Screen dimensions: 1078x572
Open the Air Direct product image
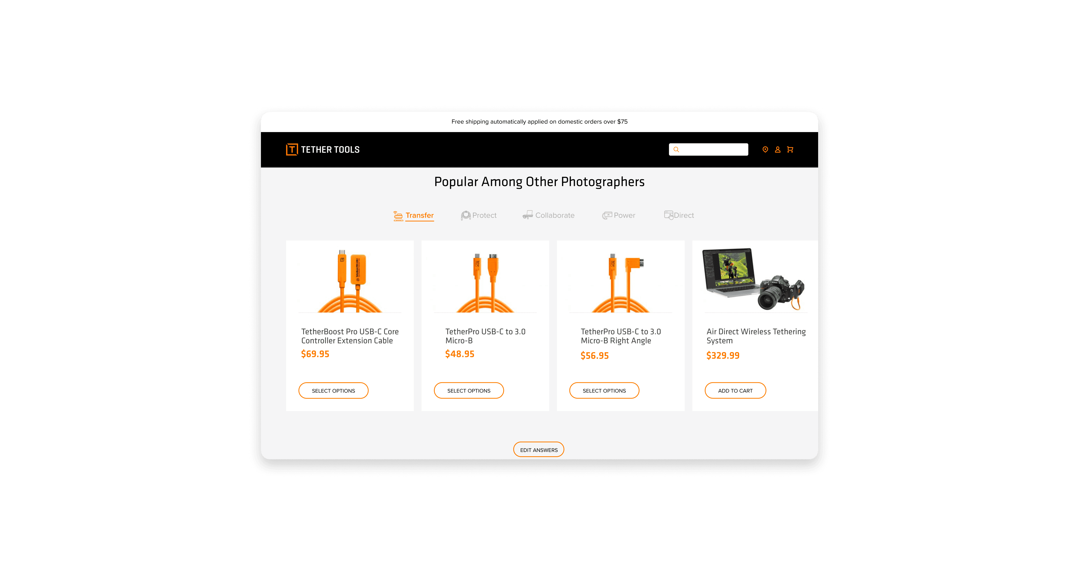coord(754,279)
